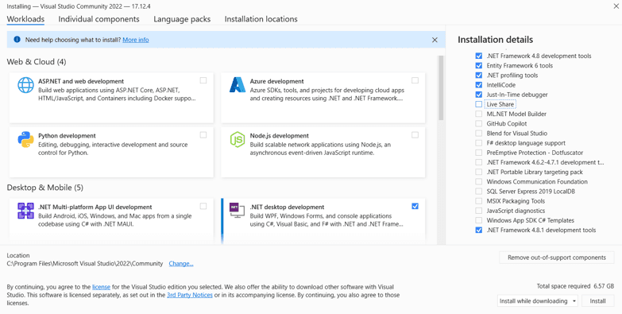
Task: Enable SQL Server Express 2019 LocalDB
Action: [479, 192]
